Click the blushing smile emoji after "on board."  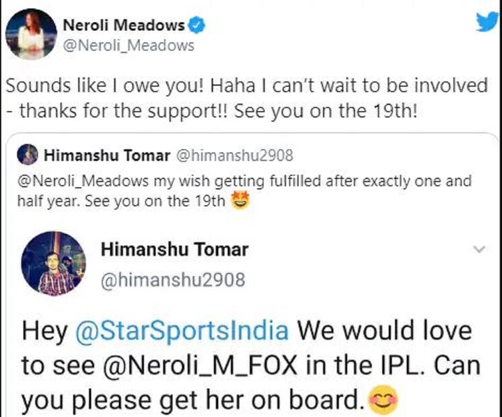(384, 402)
